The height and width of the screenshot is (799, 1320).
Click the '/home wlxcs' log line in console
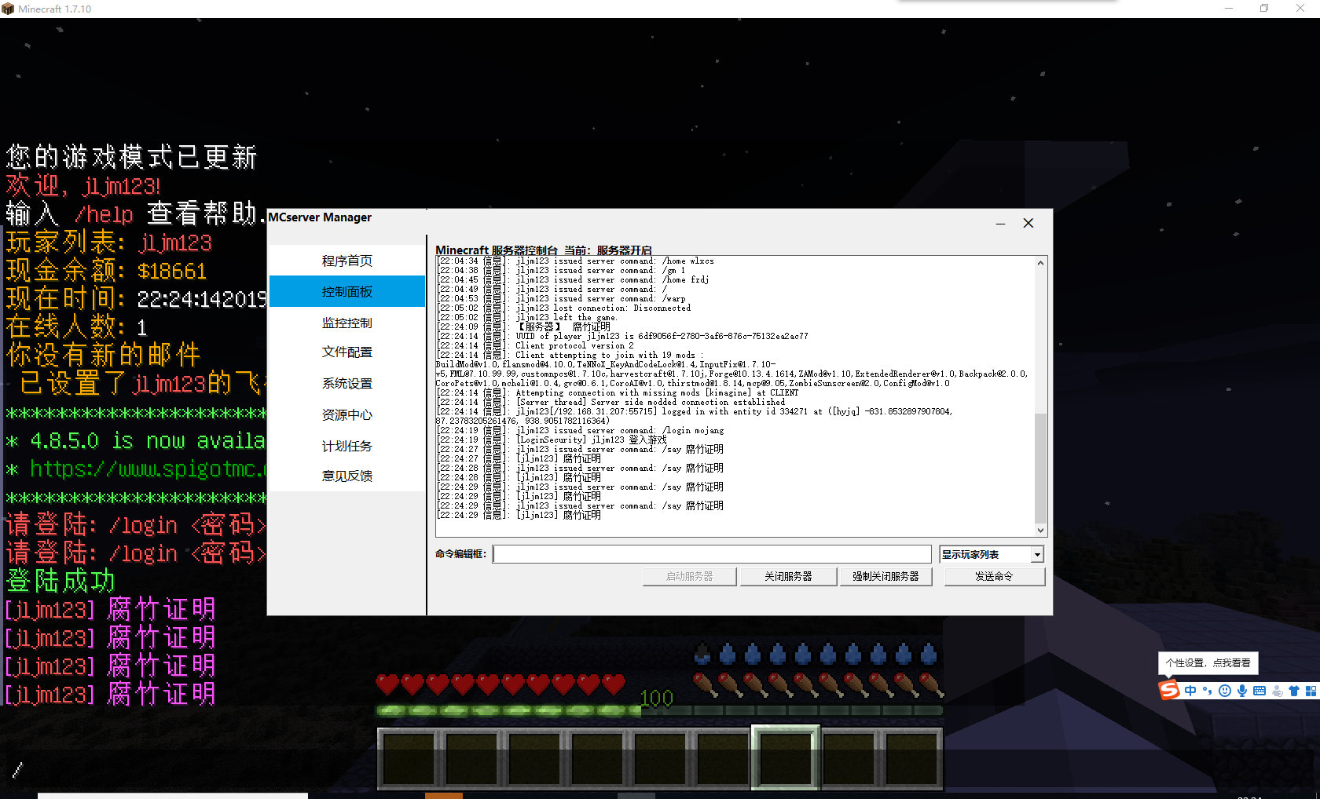click(575, 261)
